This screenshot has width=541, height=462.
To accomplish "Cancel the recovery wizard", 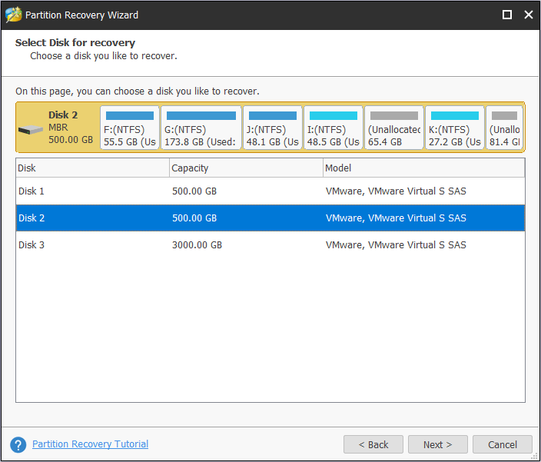I will point(502,444).
